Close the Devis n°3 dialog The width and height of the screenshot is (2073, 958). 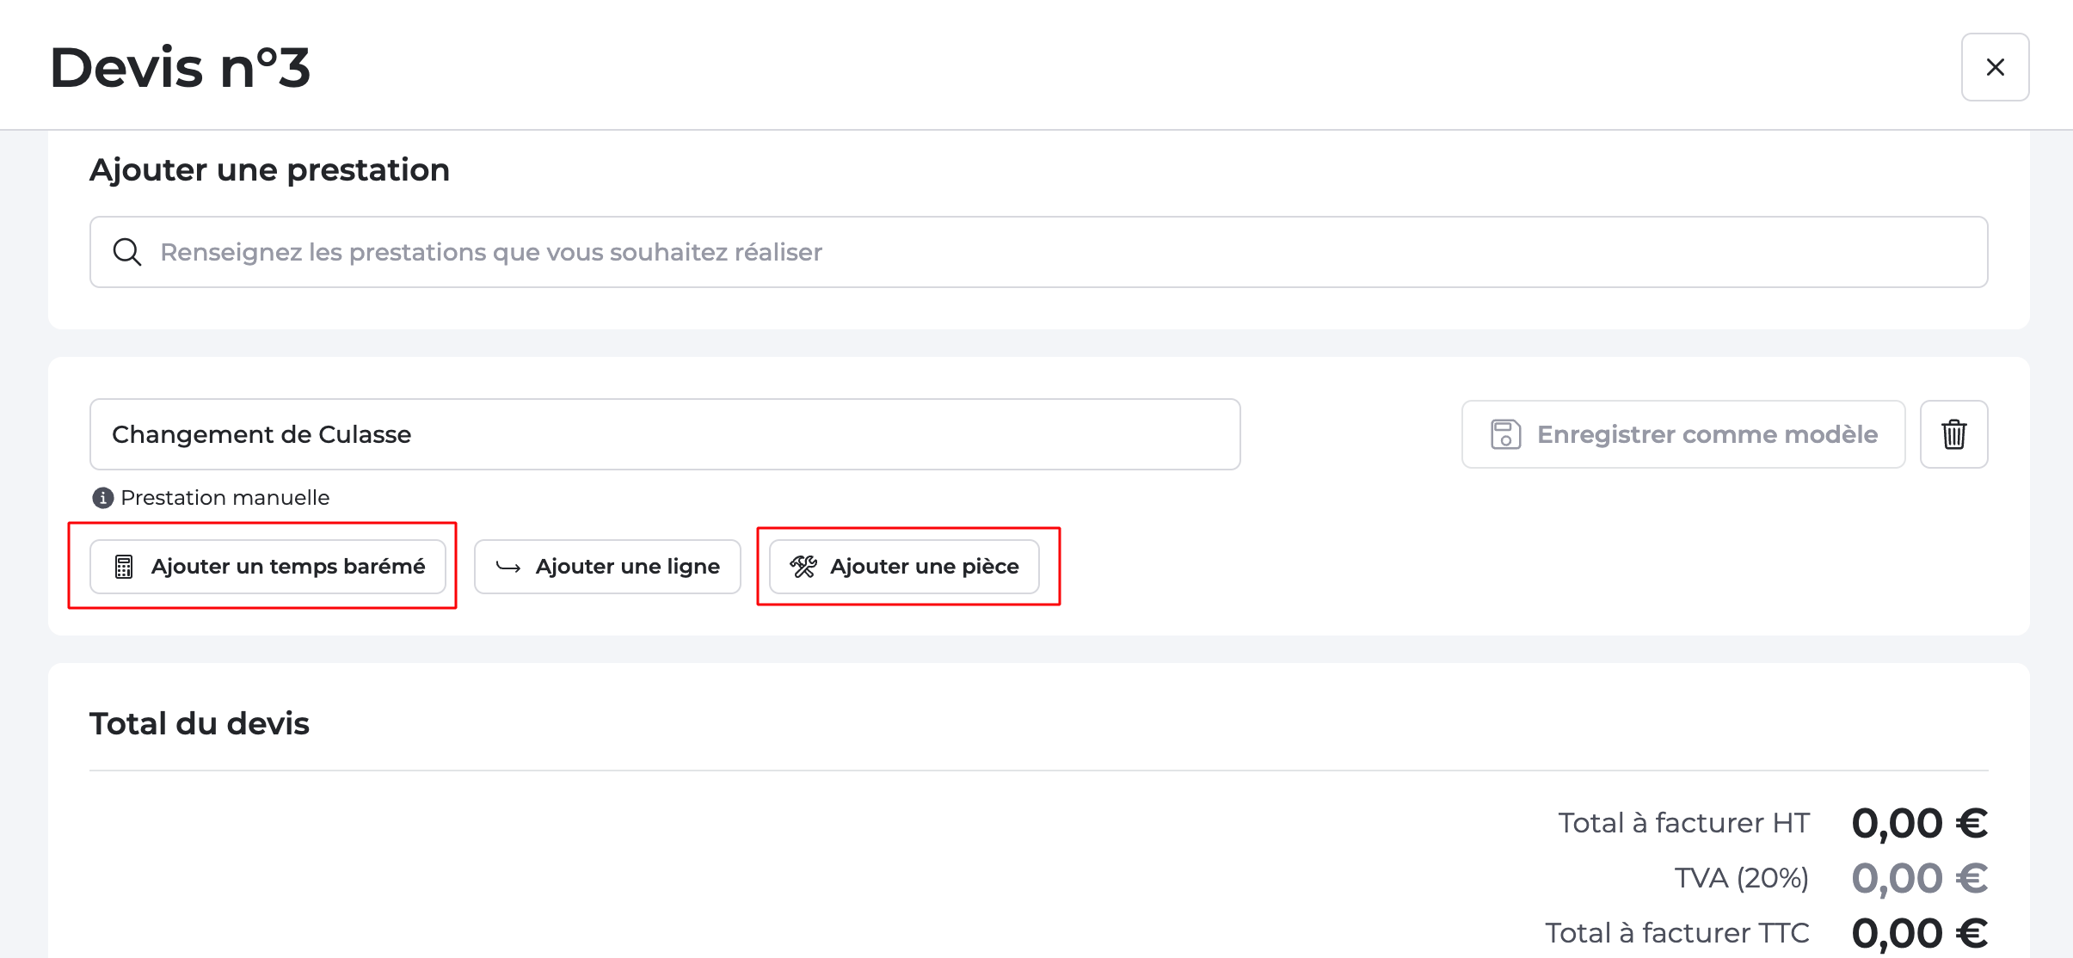tap(1995, 67)
